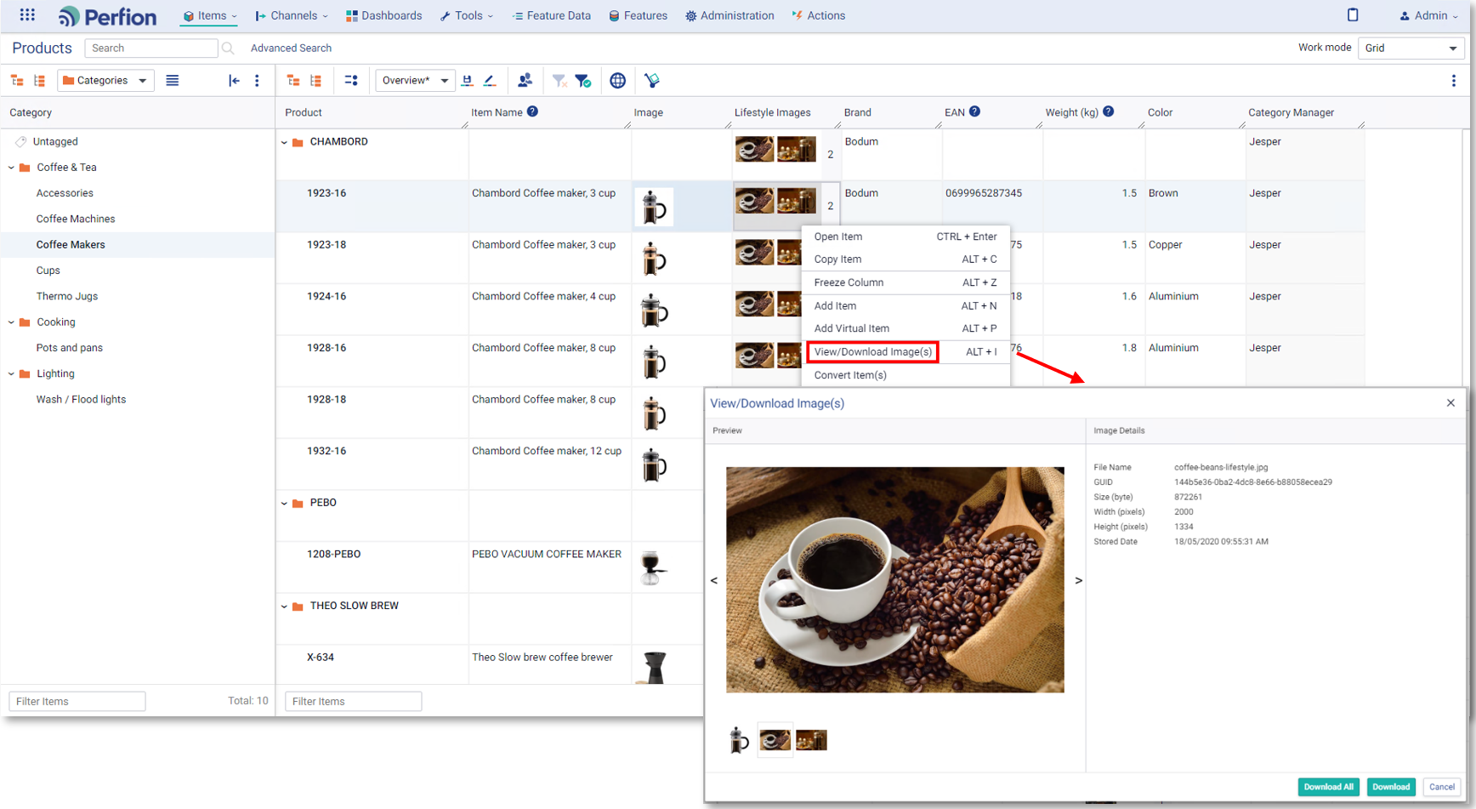Screen dimensions: 1476x809
Task: Choose Add Virtual Item from context menu
Action: pos(905,328)
